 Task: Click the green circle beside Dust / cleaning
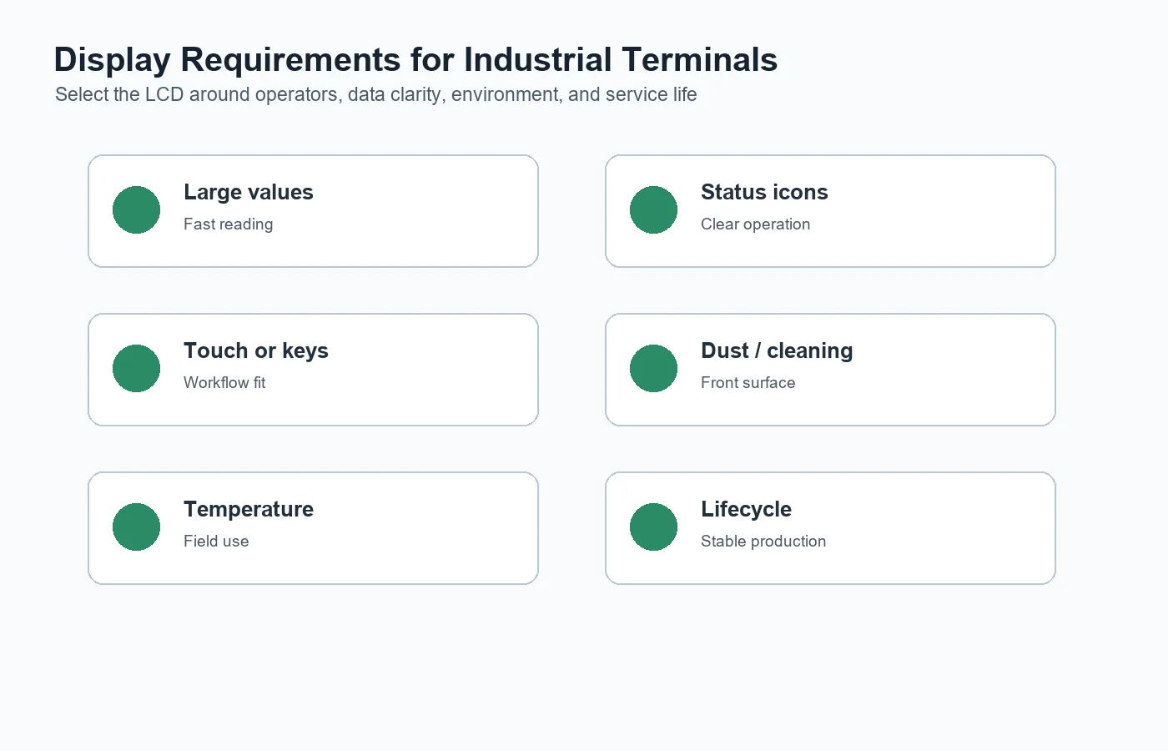(653, 368)
